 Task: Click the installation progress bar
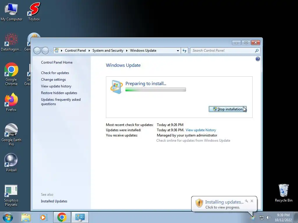pos(155,89)
